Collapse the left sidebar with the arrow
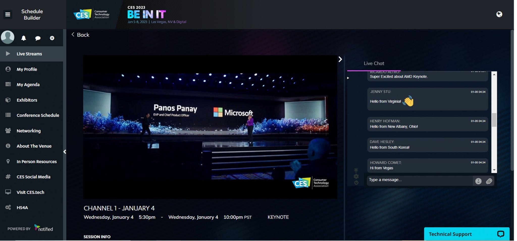This screenshot has width=517, height=241. coord(65,152)
